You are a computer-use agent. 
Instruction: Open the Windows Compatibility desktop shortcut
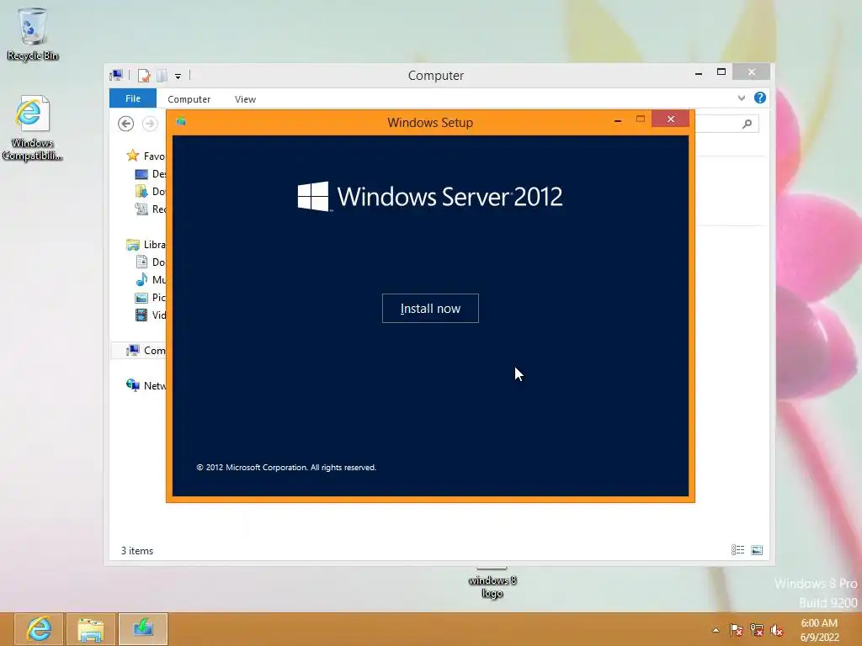(32, 129)
